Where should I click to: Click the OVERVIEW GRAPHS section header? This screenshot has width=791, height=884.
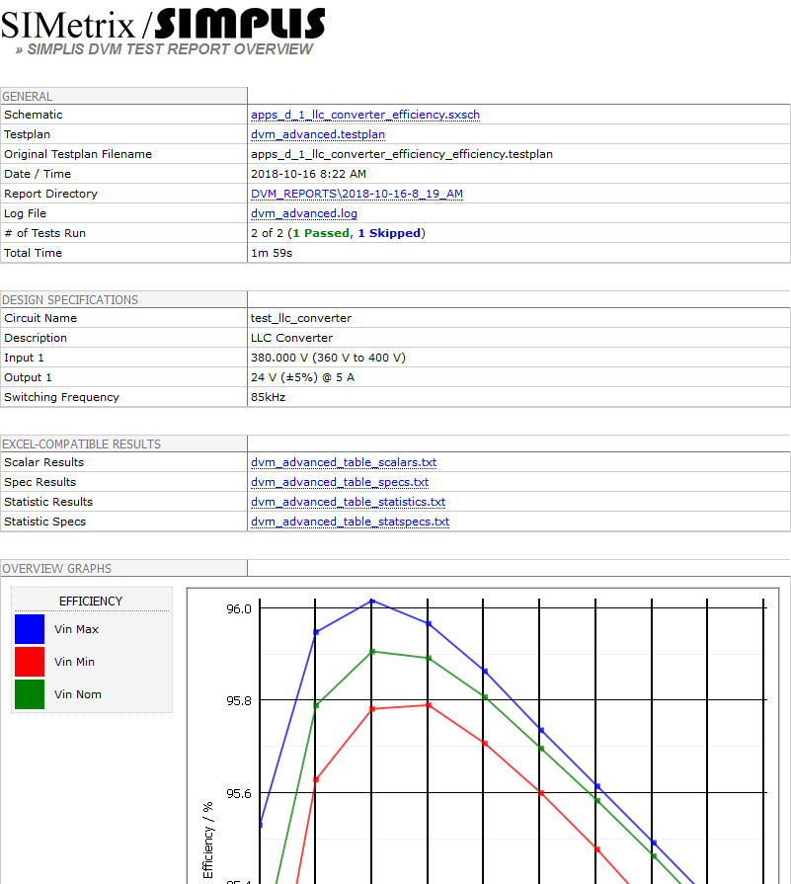[x=56, y=569]
